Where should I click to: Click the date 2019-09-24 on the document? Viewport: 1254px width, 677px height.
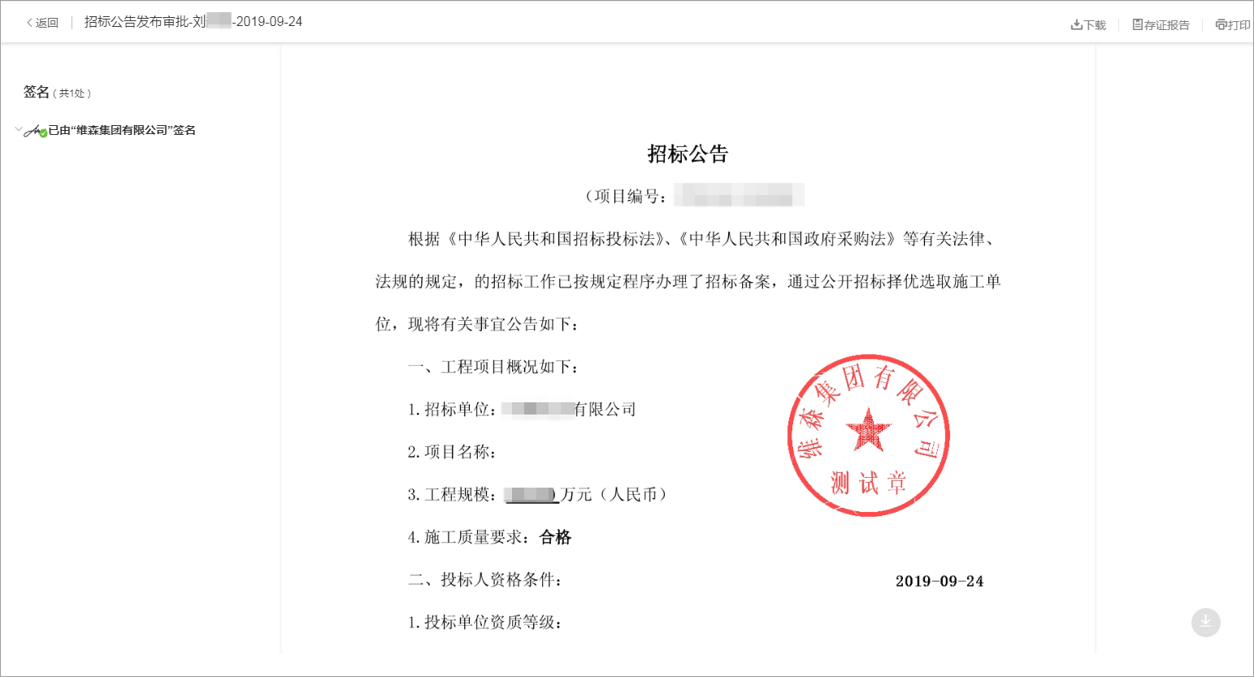coord(938,581)
